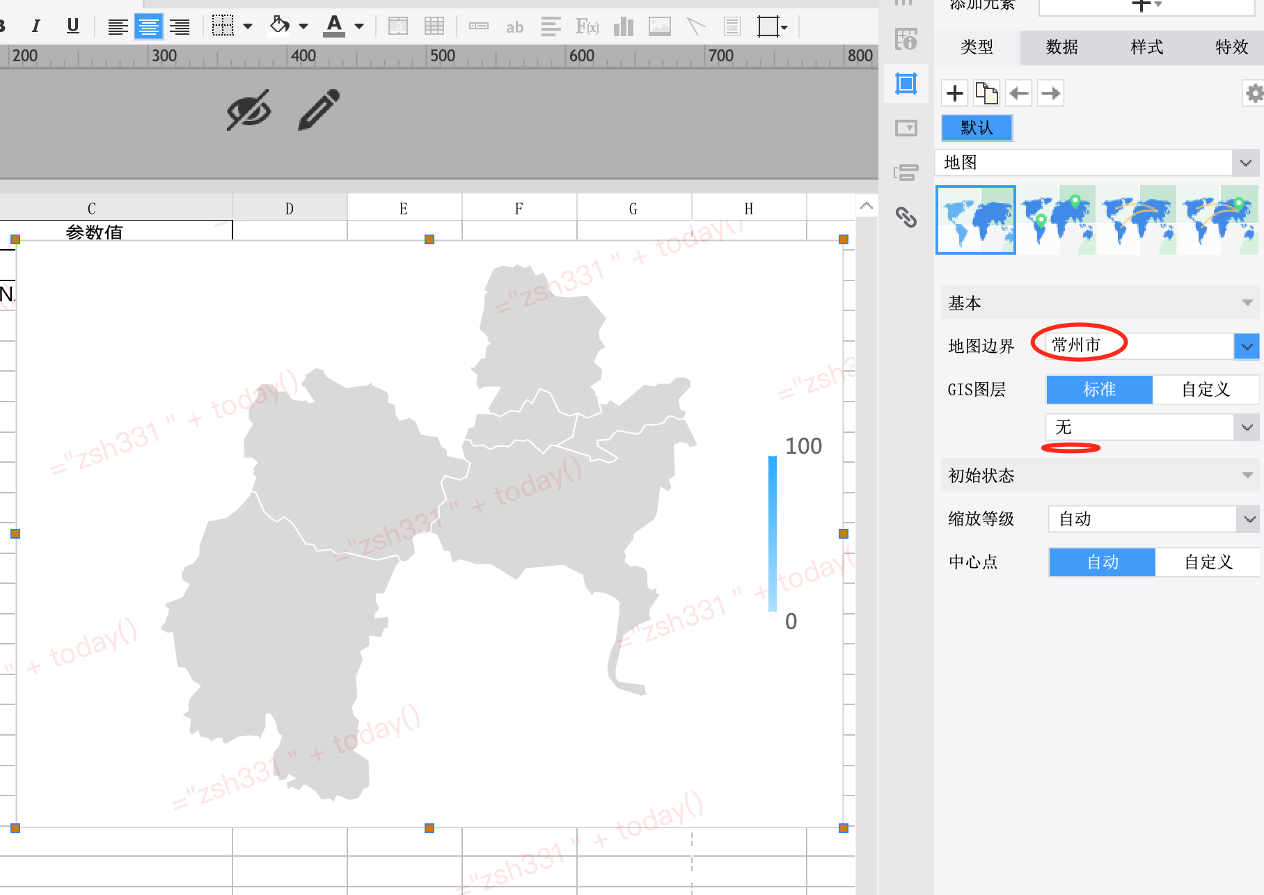Insert slope line icon

696,27
